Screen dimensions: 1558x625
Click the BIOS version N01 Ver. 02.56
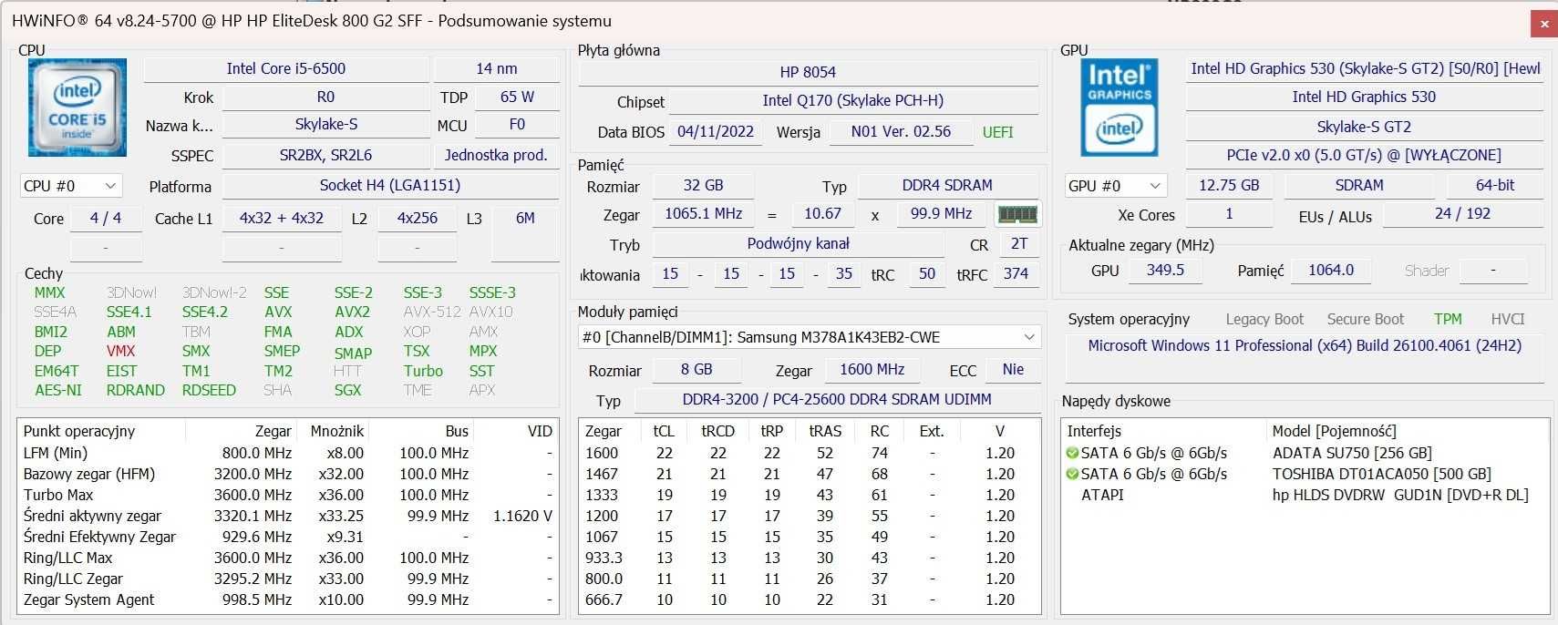click(901, 132)
